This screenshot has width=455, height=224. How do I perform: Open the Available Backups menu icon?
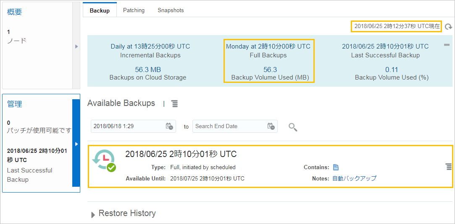tap(174, 103)
